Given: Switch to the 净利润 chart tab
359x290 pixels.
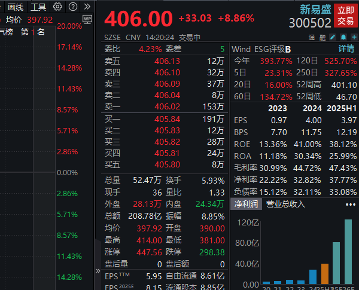Looking at the screenshot, I should [x=245, y=204].
